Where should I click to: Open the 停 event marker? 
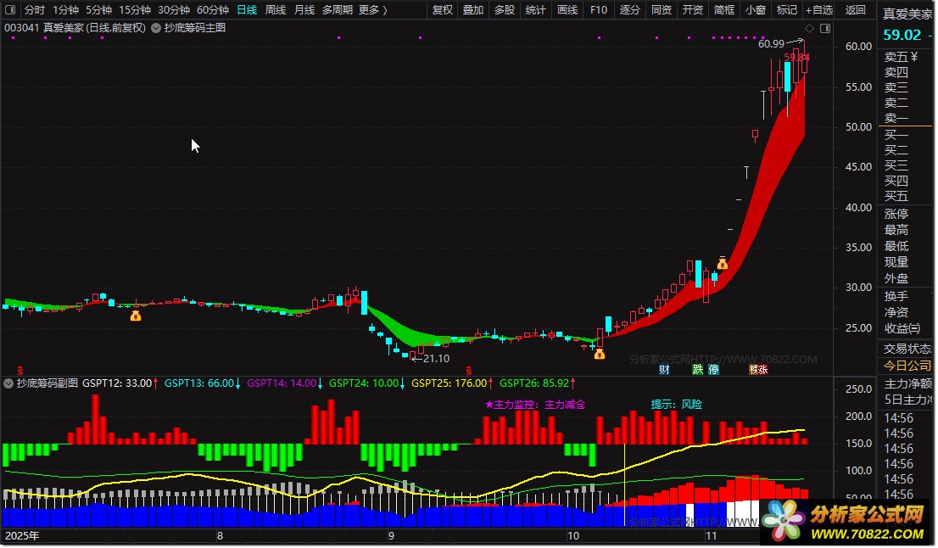(713, 370)
